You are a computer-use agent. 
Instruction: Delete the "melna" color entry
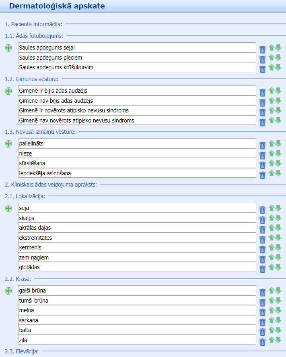coord(262,312)
